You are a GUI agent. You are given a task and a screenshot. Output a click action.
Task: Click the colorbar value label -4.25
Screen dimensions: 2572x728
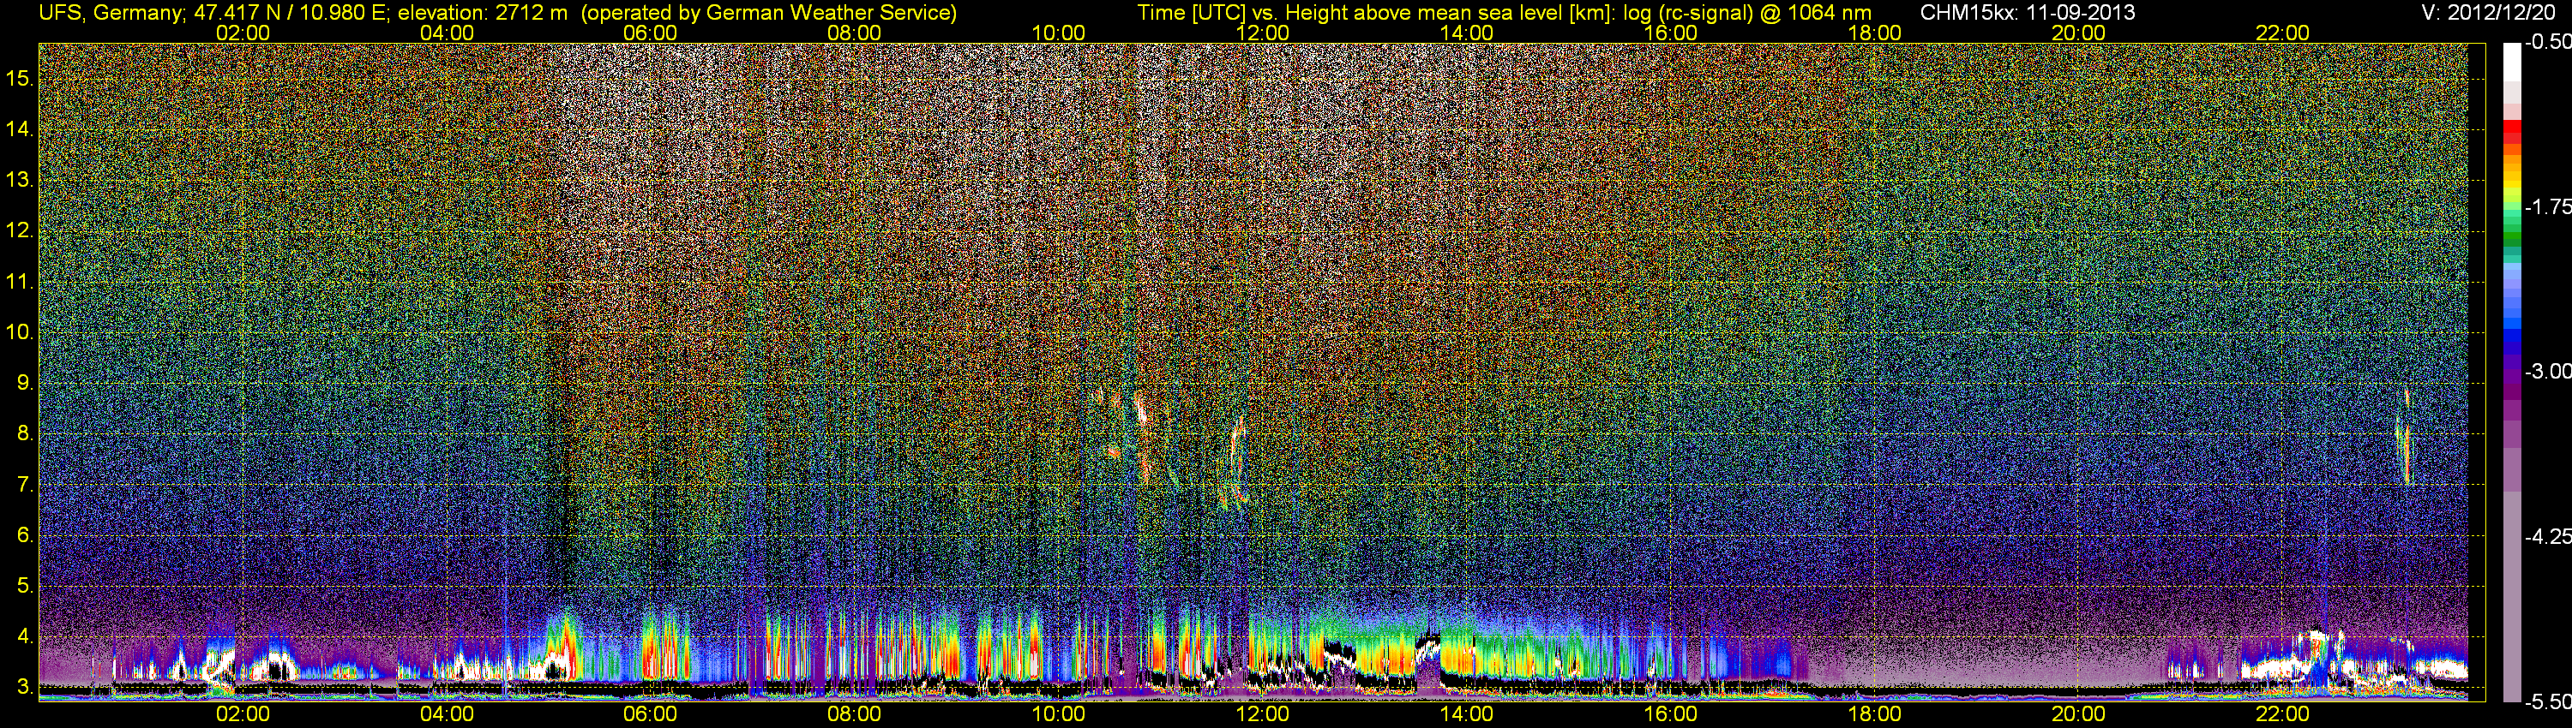[2548, 536]
